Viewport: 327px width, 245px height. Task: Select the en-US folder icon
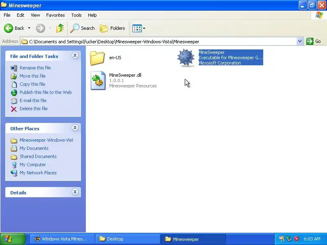[97, 58]
